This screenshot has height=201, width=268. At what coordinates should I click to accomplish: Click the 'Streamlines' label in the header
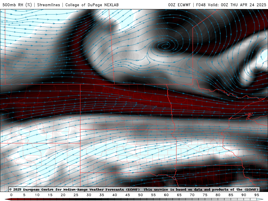(x=49, y=5)
